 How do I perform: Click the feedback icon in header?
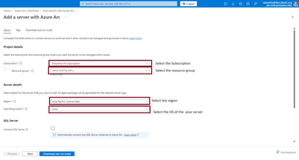(x=255, y=4)
